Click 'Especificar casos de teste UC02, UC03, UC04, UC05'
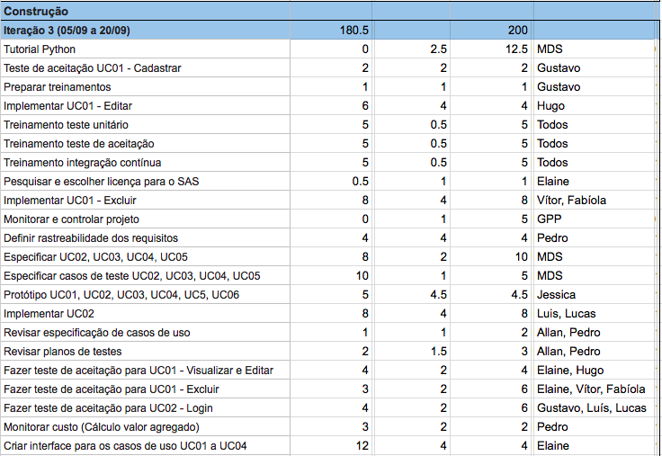Screen dimensions: 662x456 [x=145, y=276]
